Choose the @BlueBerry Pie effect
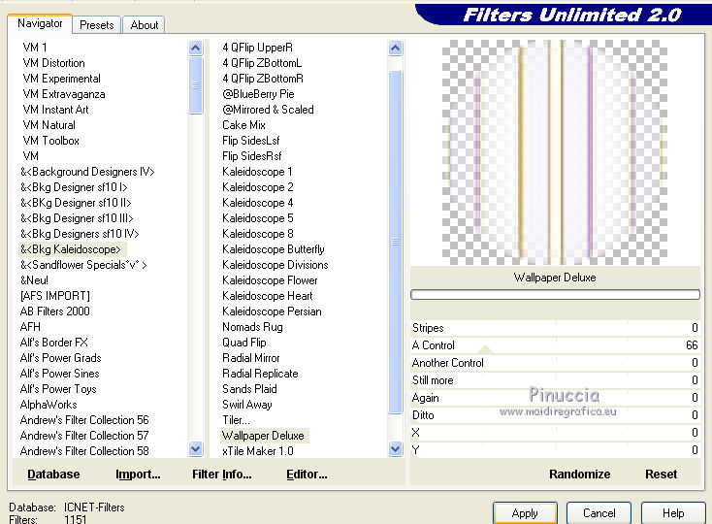Image resolution: width=712 pixels, height=524 pixels. point(258,94)
